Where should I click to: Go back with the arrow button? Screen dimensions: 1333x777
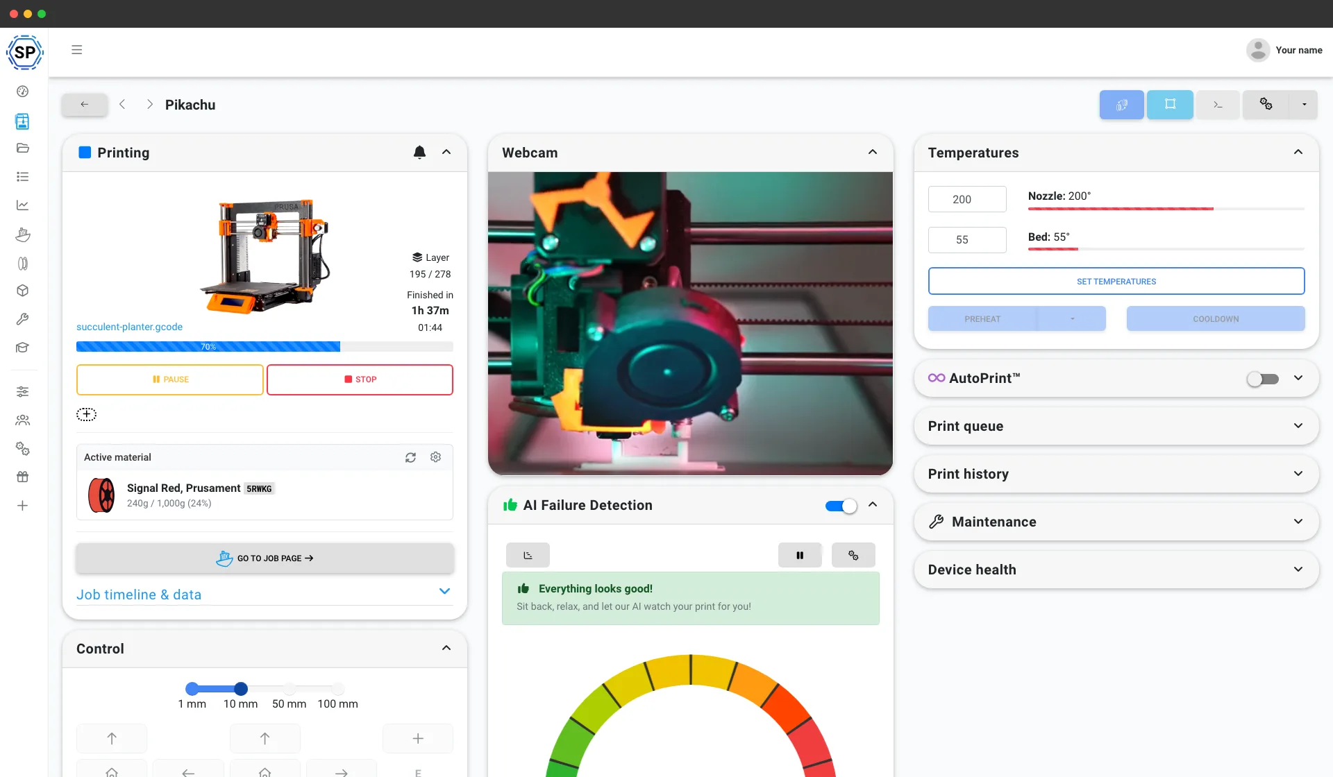[84, 104]
